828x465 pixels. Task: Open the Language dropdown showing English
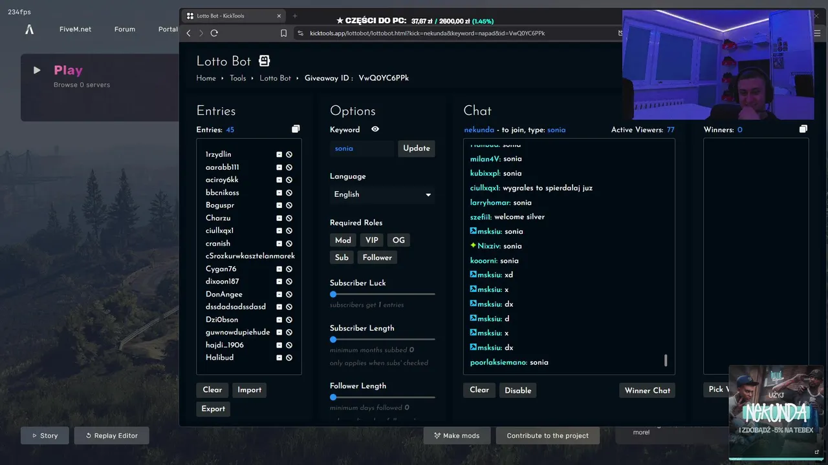point(382,194)
